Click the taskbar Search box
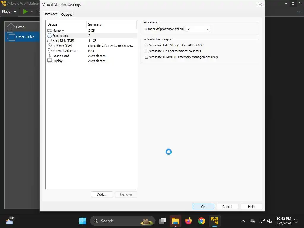This screenshot has height=228, width=304. [123, 221]
